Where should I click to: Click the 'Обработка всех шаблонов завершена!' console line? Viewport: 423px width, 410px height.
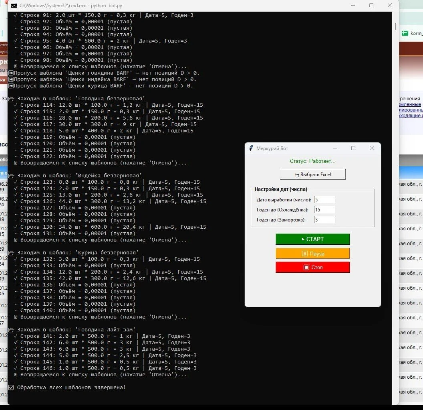pyautogui.click(x=67, y=387)
